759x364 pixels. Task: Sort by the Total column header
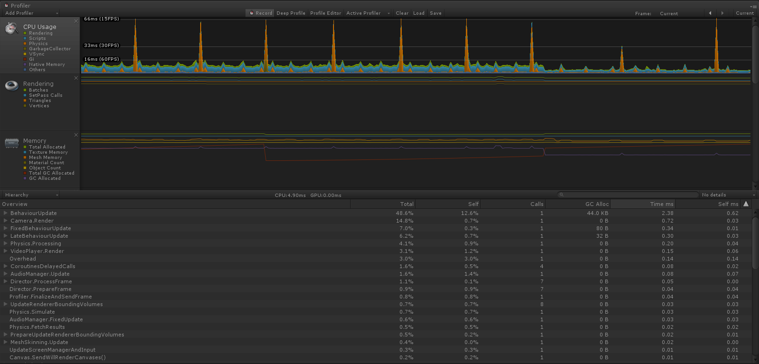coord(383,204)
